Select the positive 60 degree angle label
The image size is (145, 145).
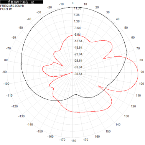(133, 38)
